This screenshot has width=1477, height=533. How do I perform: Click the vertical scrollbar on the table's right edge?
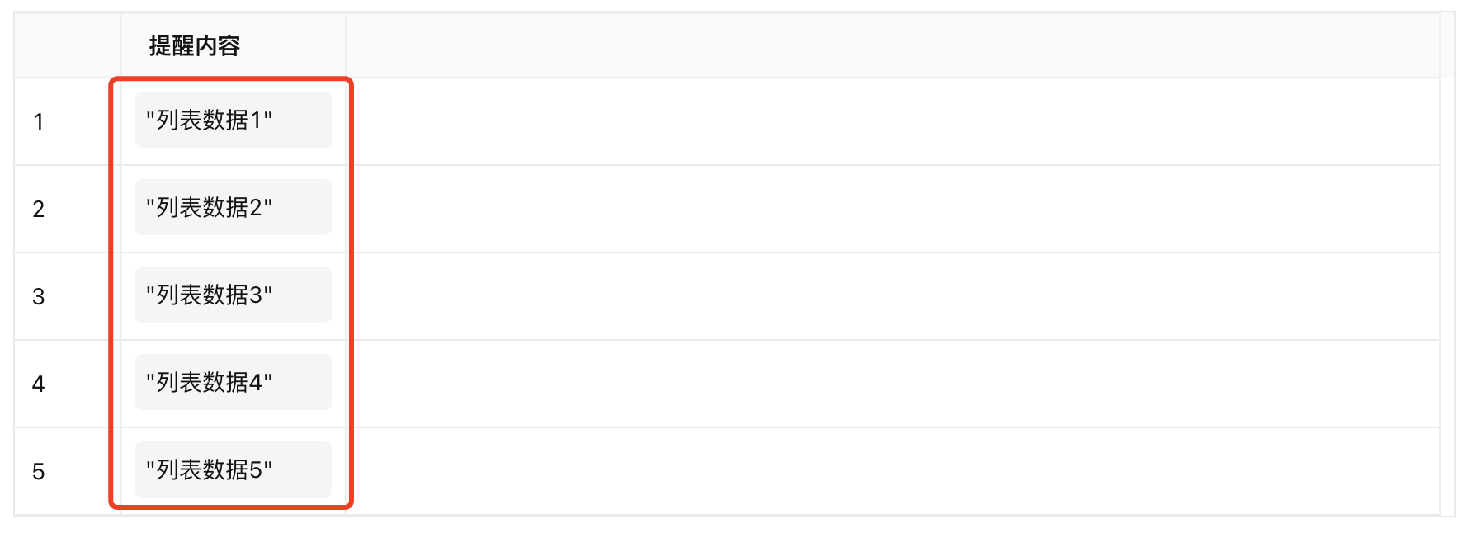pyautogui.click(x=1447, y=264)
